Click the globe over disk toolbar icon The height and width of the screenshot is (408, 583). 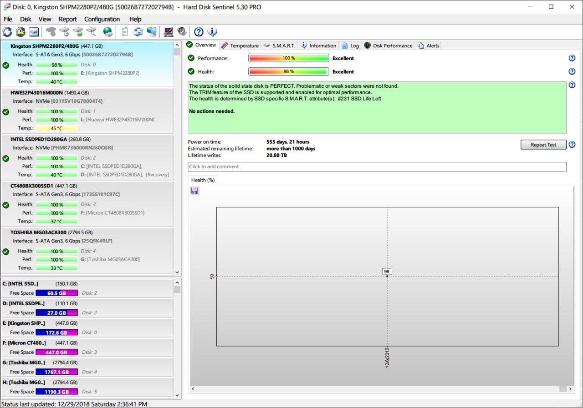(x=108, y=31)
